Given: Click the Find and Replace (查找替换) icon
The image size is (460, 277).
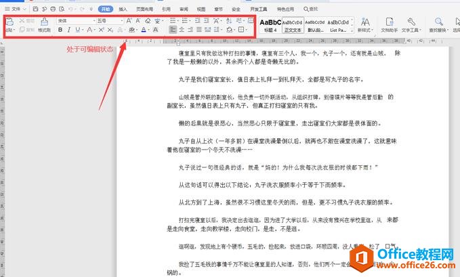Looking at the screenshot, I should (438, 24).
